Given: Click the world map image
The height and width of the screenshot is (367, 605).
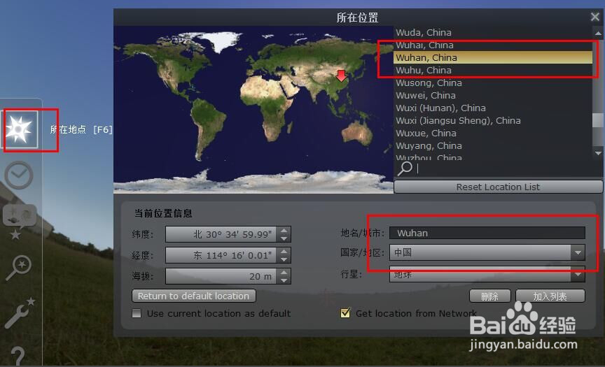Looking at the screenshot, I should tap(253, 109).
